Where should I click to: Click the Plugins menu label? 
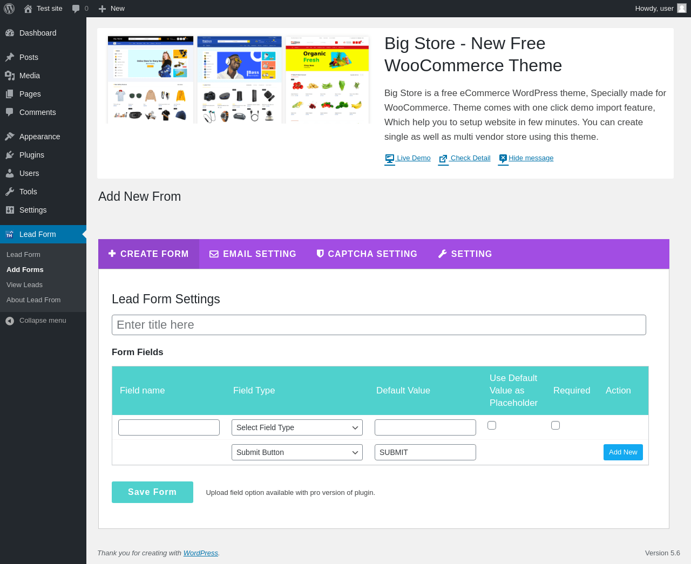click(x=32, y=155)
